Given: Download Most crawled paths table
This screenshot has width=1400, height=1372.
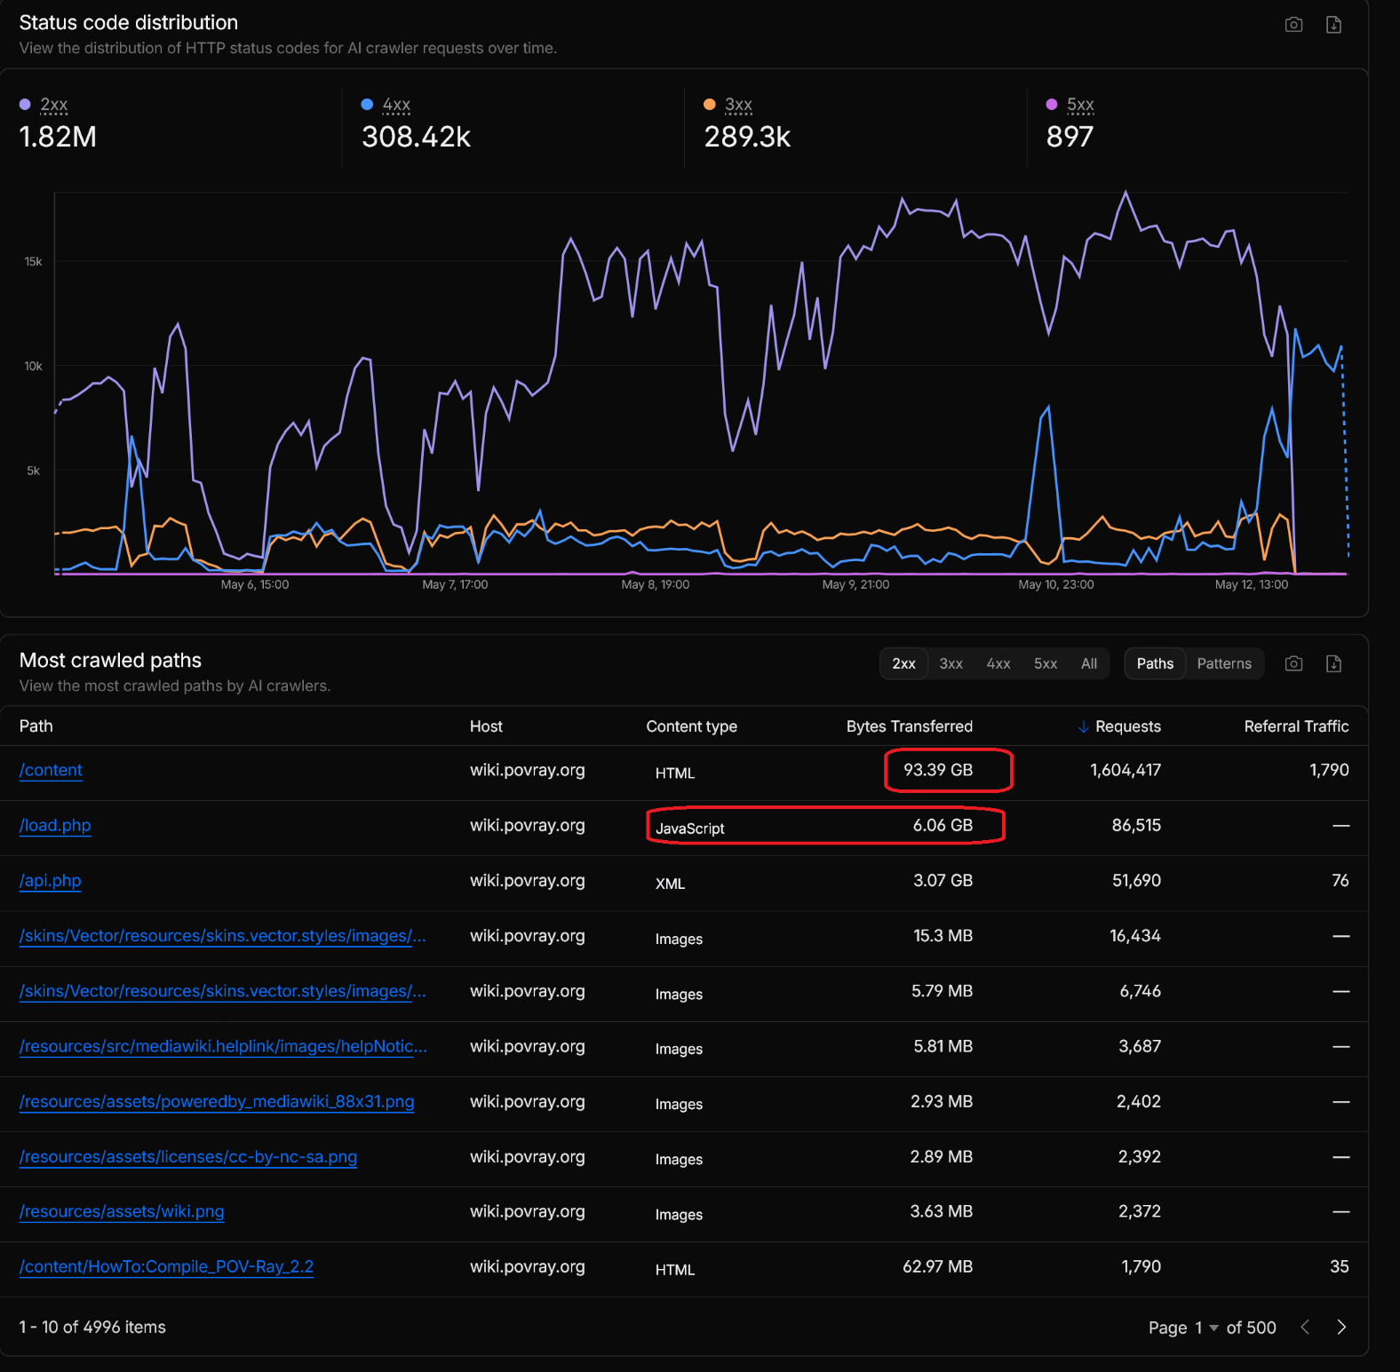Looking at the screenshot, I should (x=1333, y=663).
